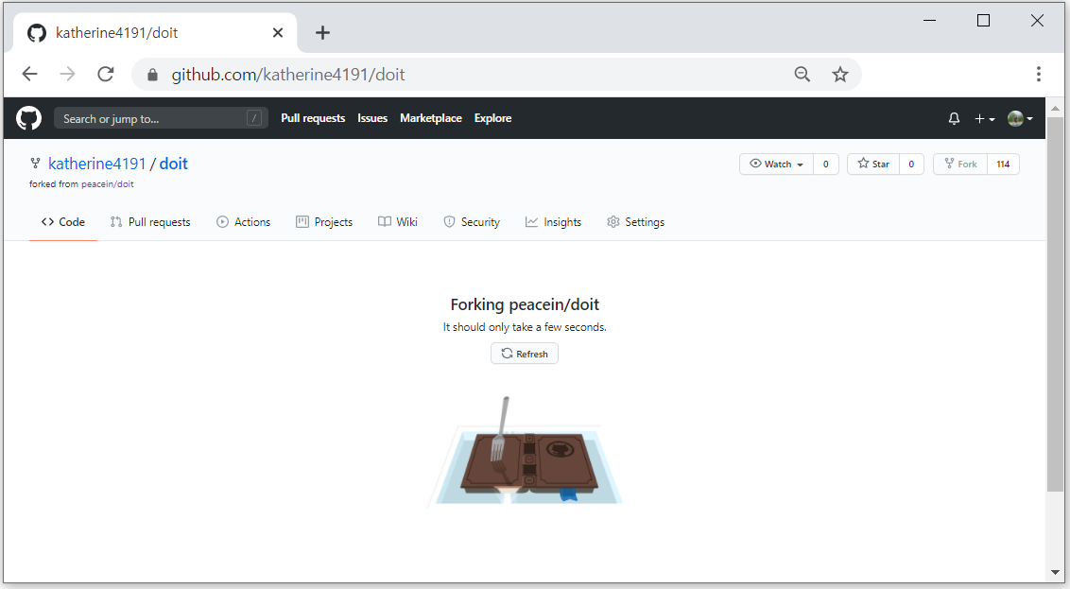Viewport: 1070px width, 589px height.
Task: Switch to the Security tab
Action: (x=472, y=222)
